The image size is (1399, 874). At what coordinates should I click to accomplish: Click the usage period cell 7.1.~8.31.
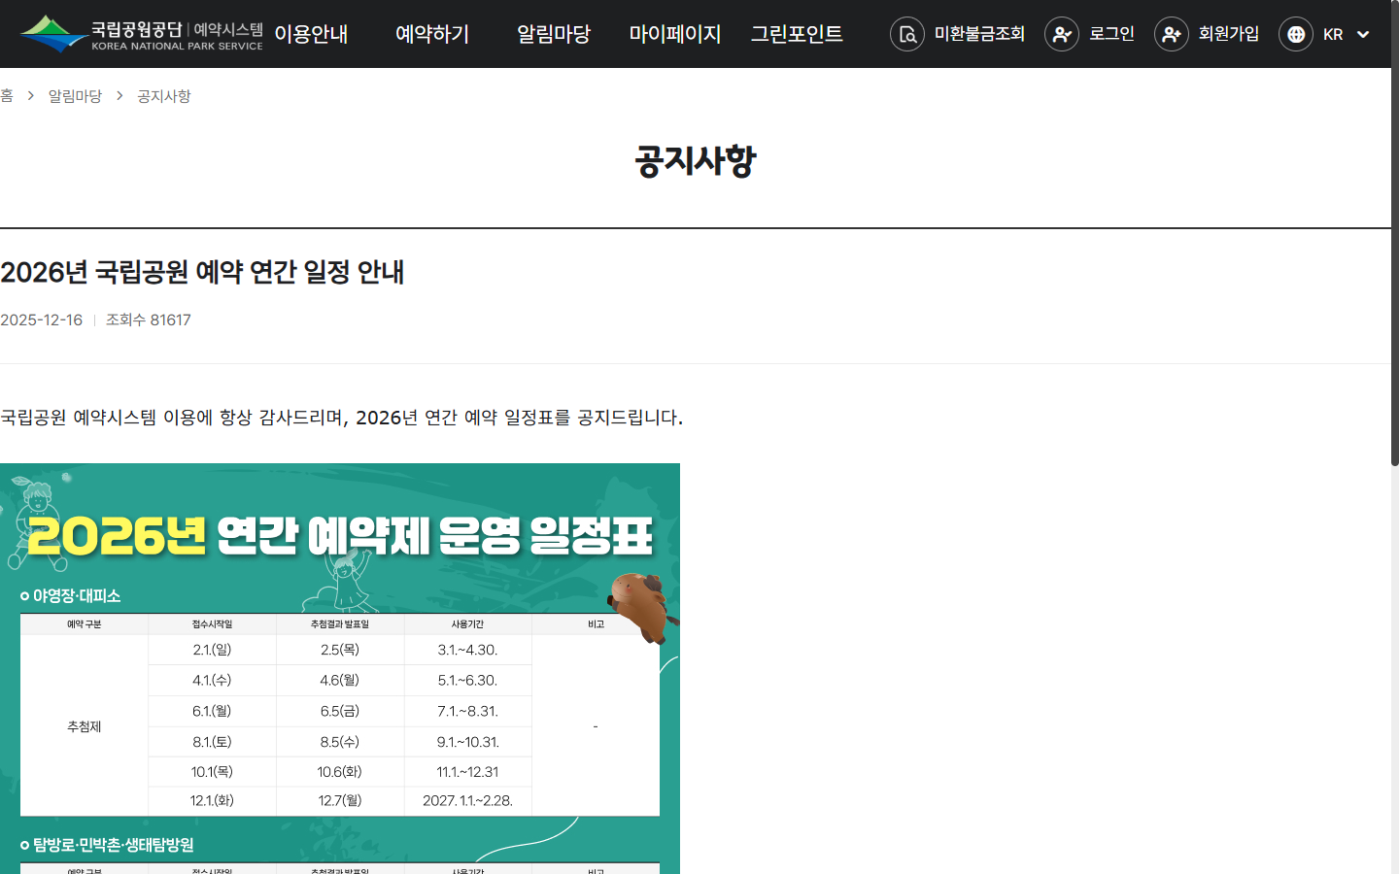467,711
